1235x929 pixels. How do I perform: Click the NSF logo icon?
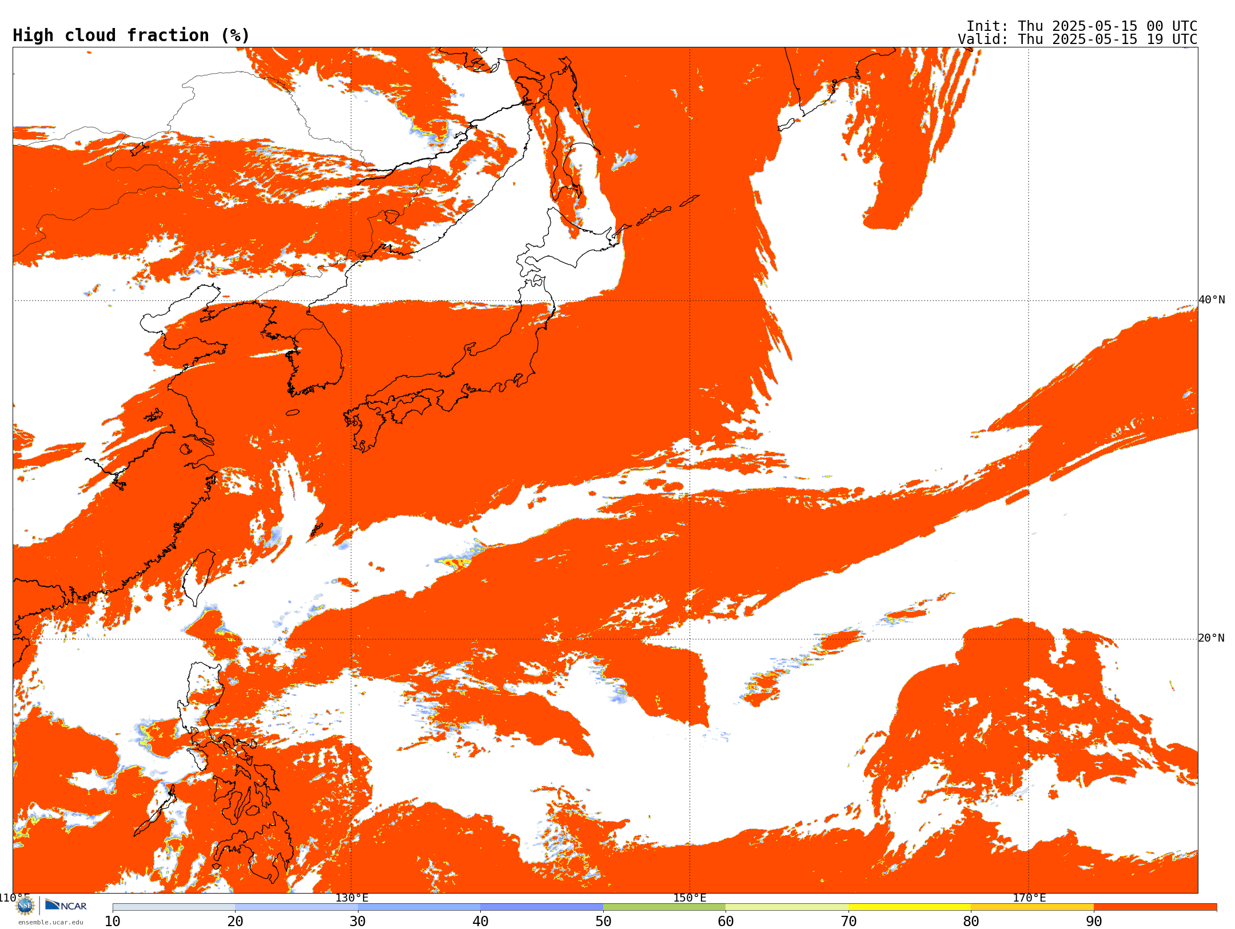(x=25, y=906)
